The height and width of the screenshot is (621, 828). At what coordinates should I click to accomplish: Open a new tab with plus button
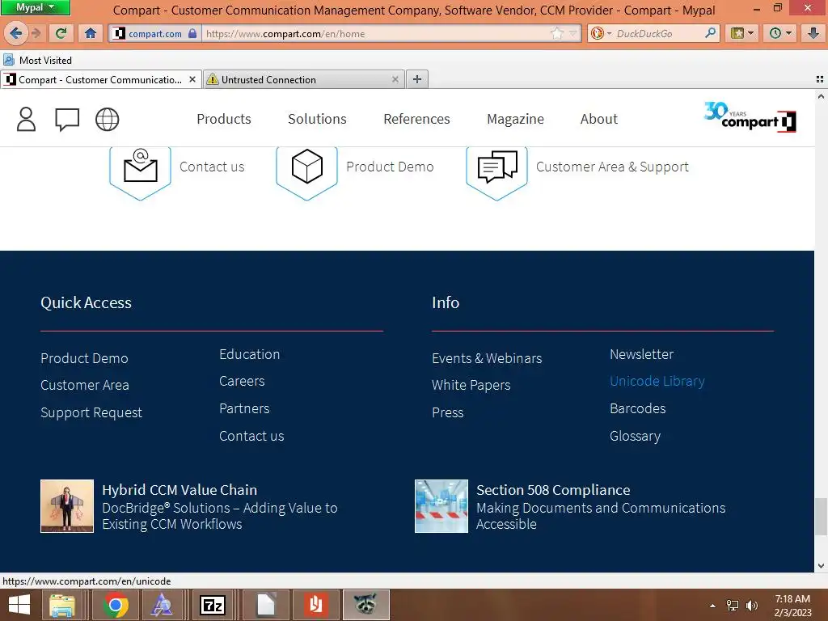tap(417, 79)
